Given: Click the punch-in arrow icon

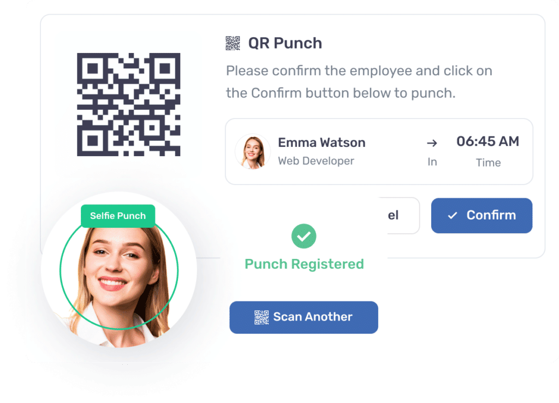Looking at the screenshot, I should (x=432, y=143).
